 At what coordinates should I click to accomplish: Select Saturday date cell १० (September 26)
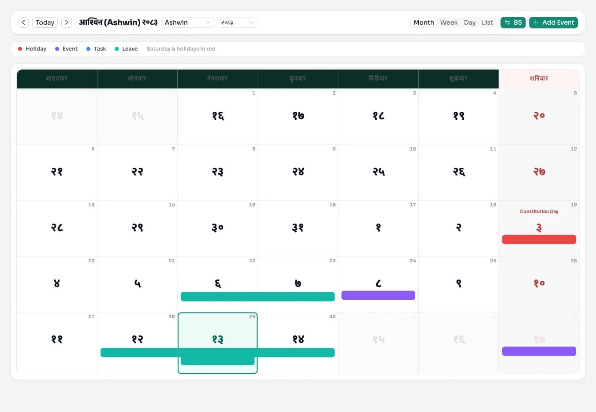tap(539, 284)
